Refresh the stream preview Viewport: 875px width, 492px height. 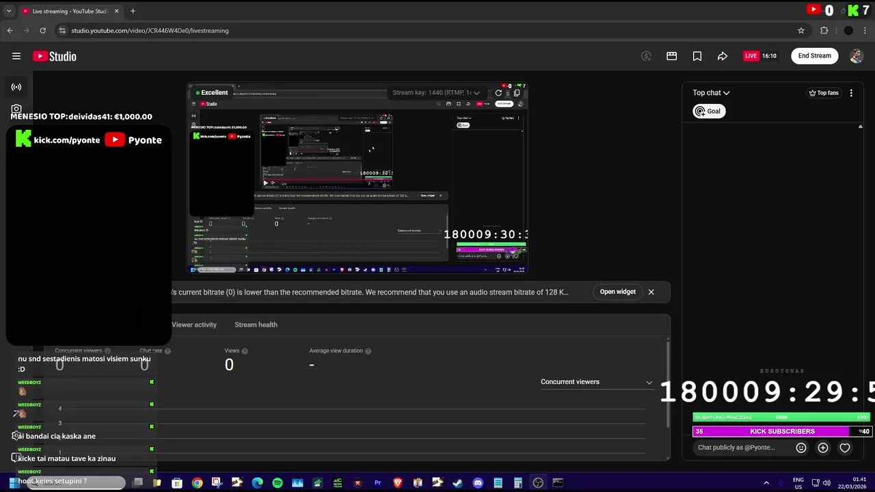pyautogui.click(x=498, y=93)
